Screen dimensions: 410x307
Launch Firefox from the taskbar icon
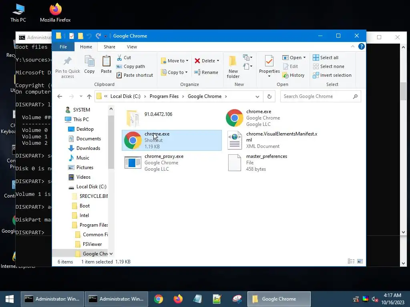178,299
